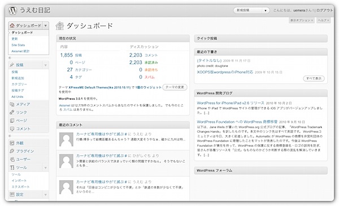Open the XOOPS版wordpressのiPhone対応 draft

point(225,72)
